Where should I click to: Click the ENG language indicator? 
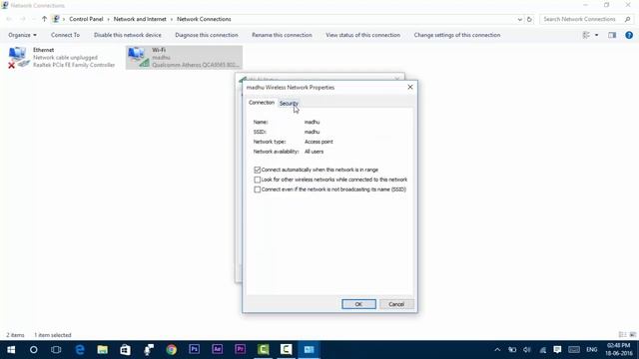coord(592,350)
